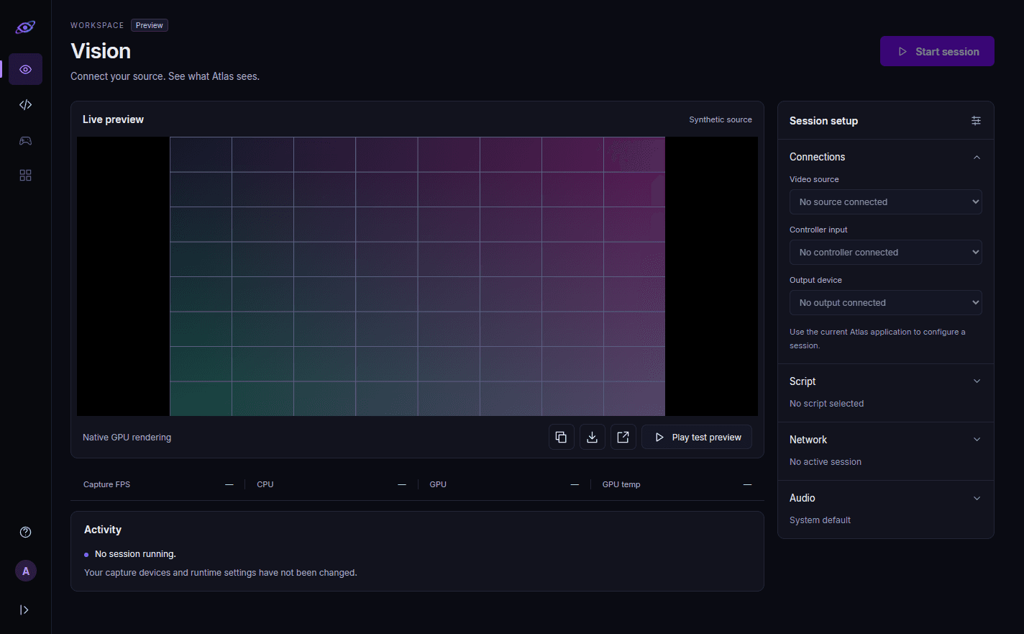Click the CPU metric label
The width and height of the screenshot is (1024, 634).
coord(265,484)
